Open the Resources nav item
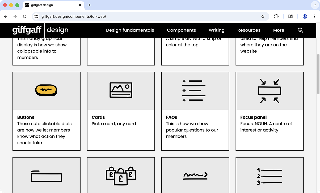Screen dimensions: 320x193 point(249,30)
